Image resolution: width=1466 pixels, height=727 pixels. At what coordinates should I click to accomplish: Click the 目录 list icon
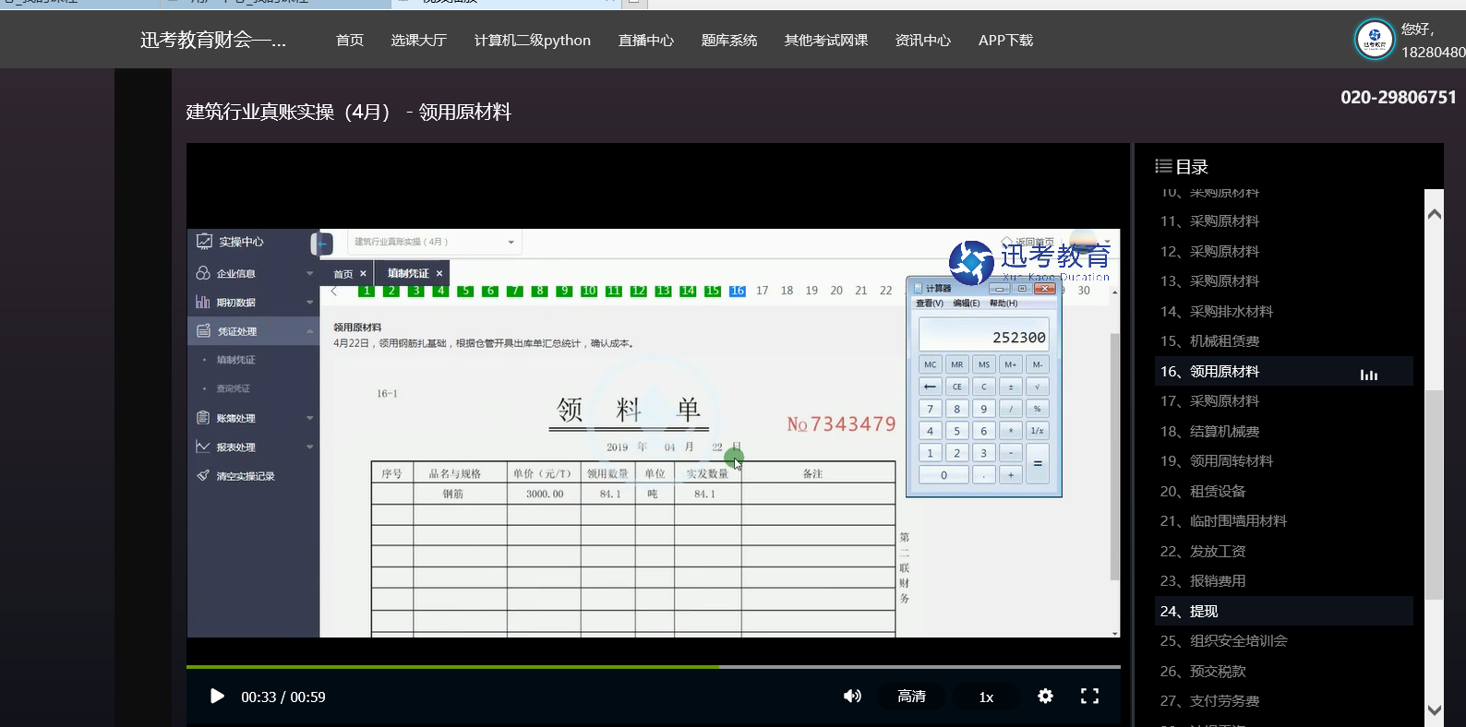tap(1163, 167)
